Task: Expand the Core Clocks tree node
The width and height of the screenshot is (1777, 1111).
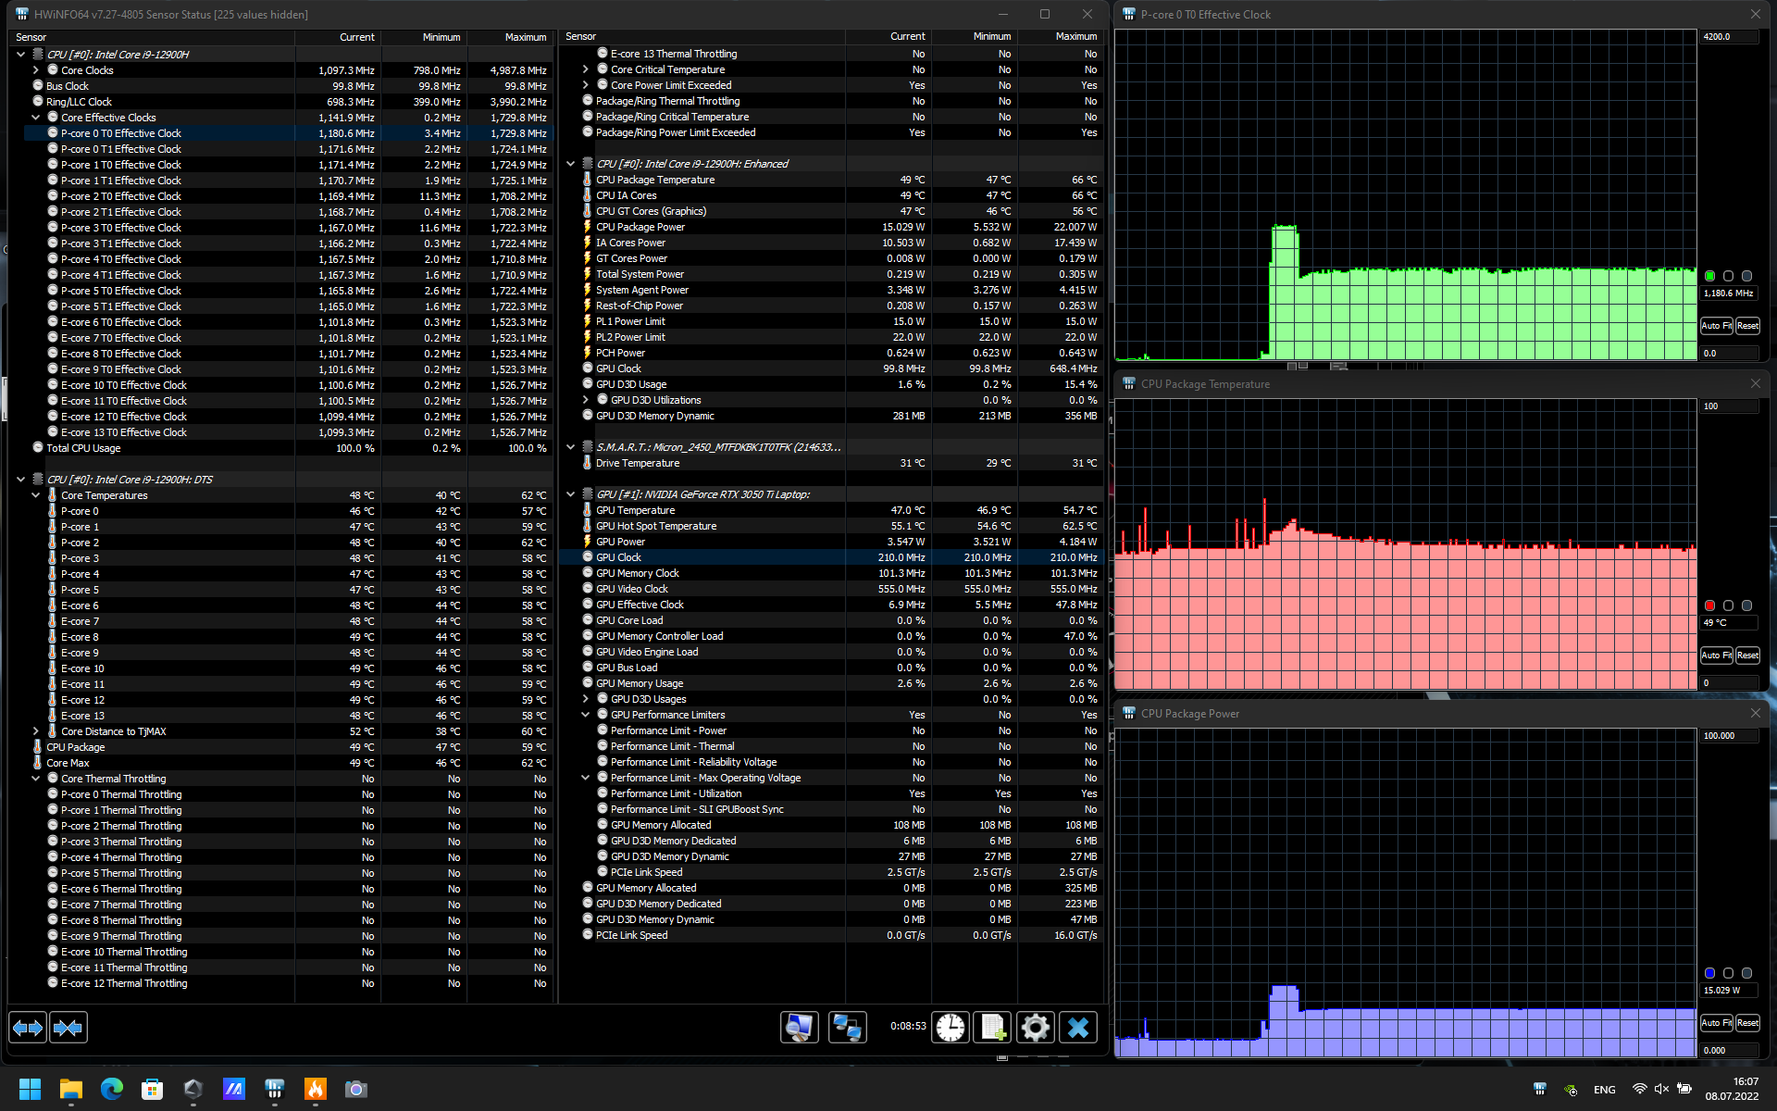Action: point(36,70)
